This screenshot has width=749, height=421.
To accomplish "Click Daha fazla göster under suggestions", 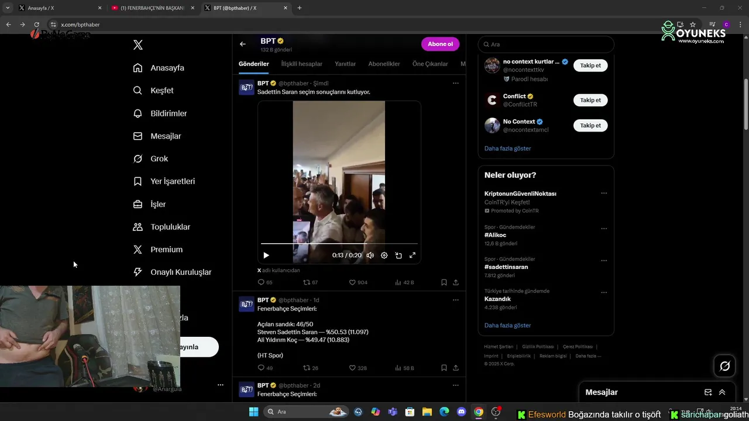I will pyautogui.click(x=508, y=149).
